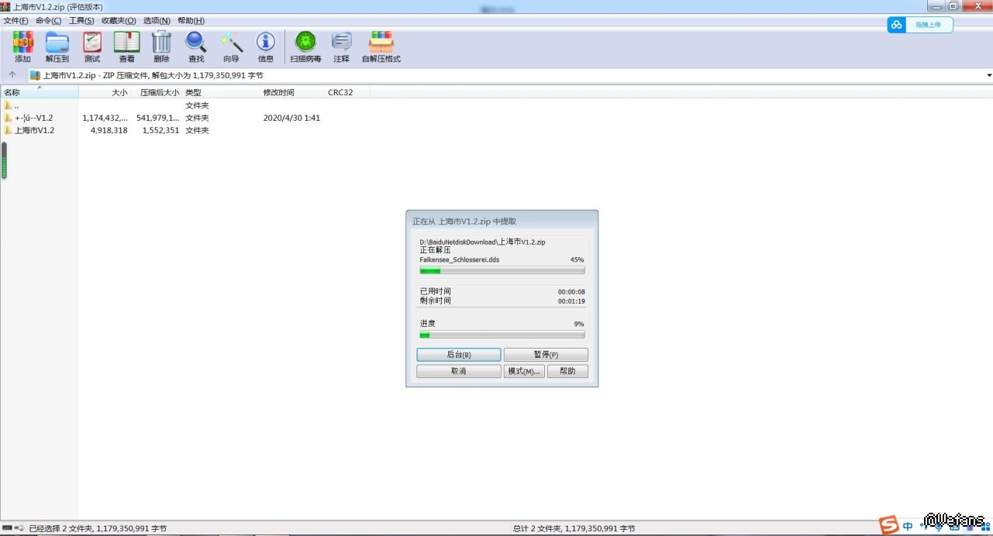Viewport: 993px width, 536px height.
Task: Open the 注释 (Comment) toolbar icon
Action: [341, 46]
